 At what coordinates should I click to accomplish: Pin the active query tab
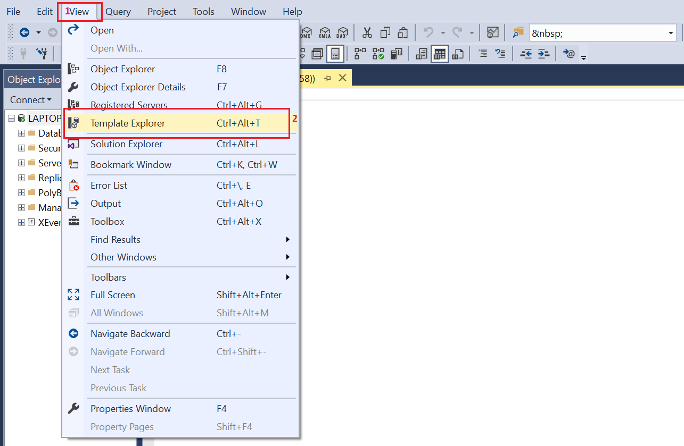(x=327, y=77)
